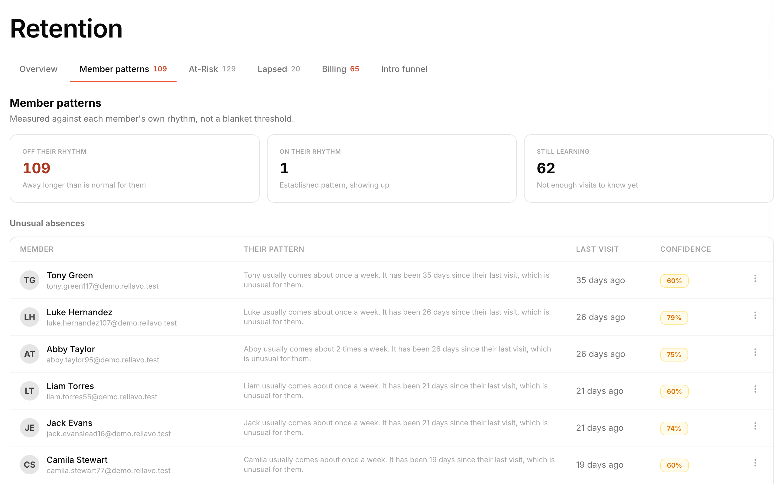Image resolution: width=774 pixels, height=484 pixels.
Task: Click the Their Pattern column header
Action: point(274,249)
